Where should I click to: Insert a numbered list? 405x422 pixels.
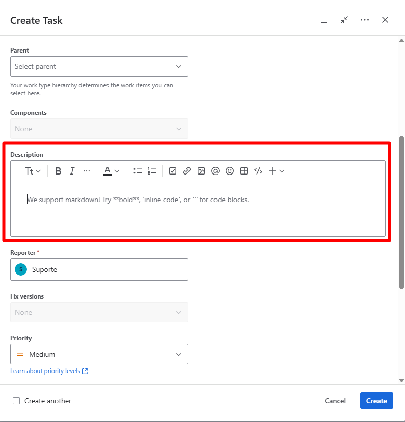point(152,171)
